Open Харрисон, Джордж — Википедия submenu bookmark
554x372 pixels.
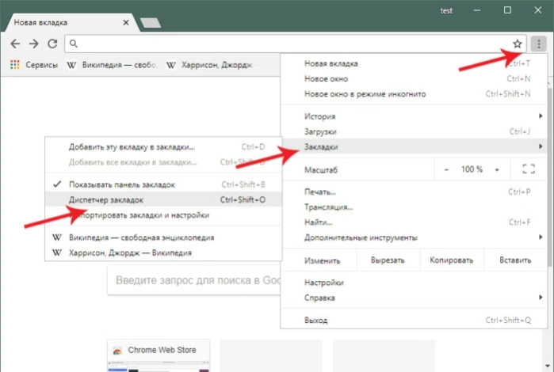point(163,252)
